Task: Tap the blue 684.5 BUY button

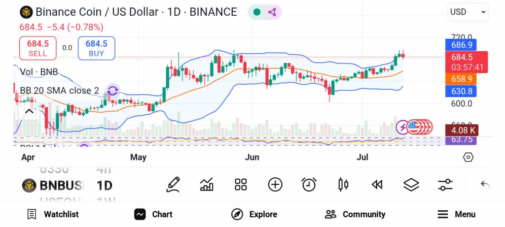Action: click(96, 48)
